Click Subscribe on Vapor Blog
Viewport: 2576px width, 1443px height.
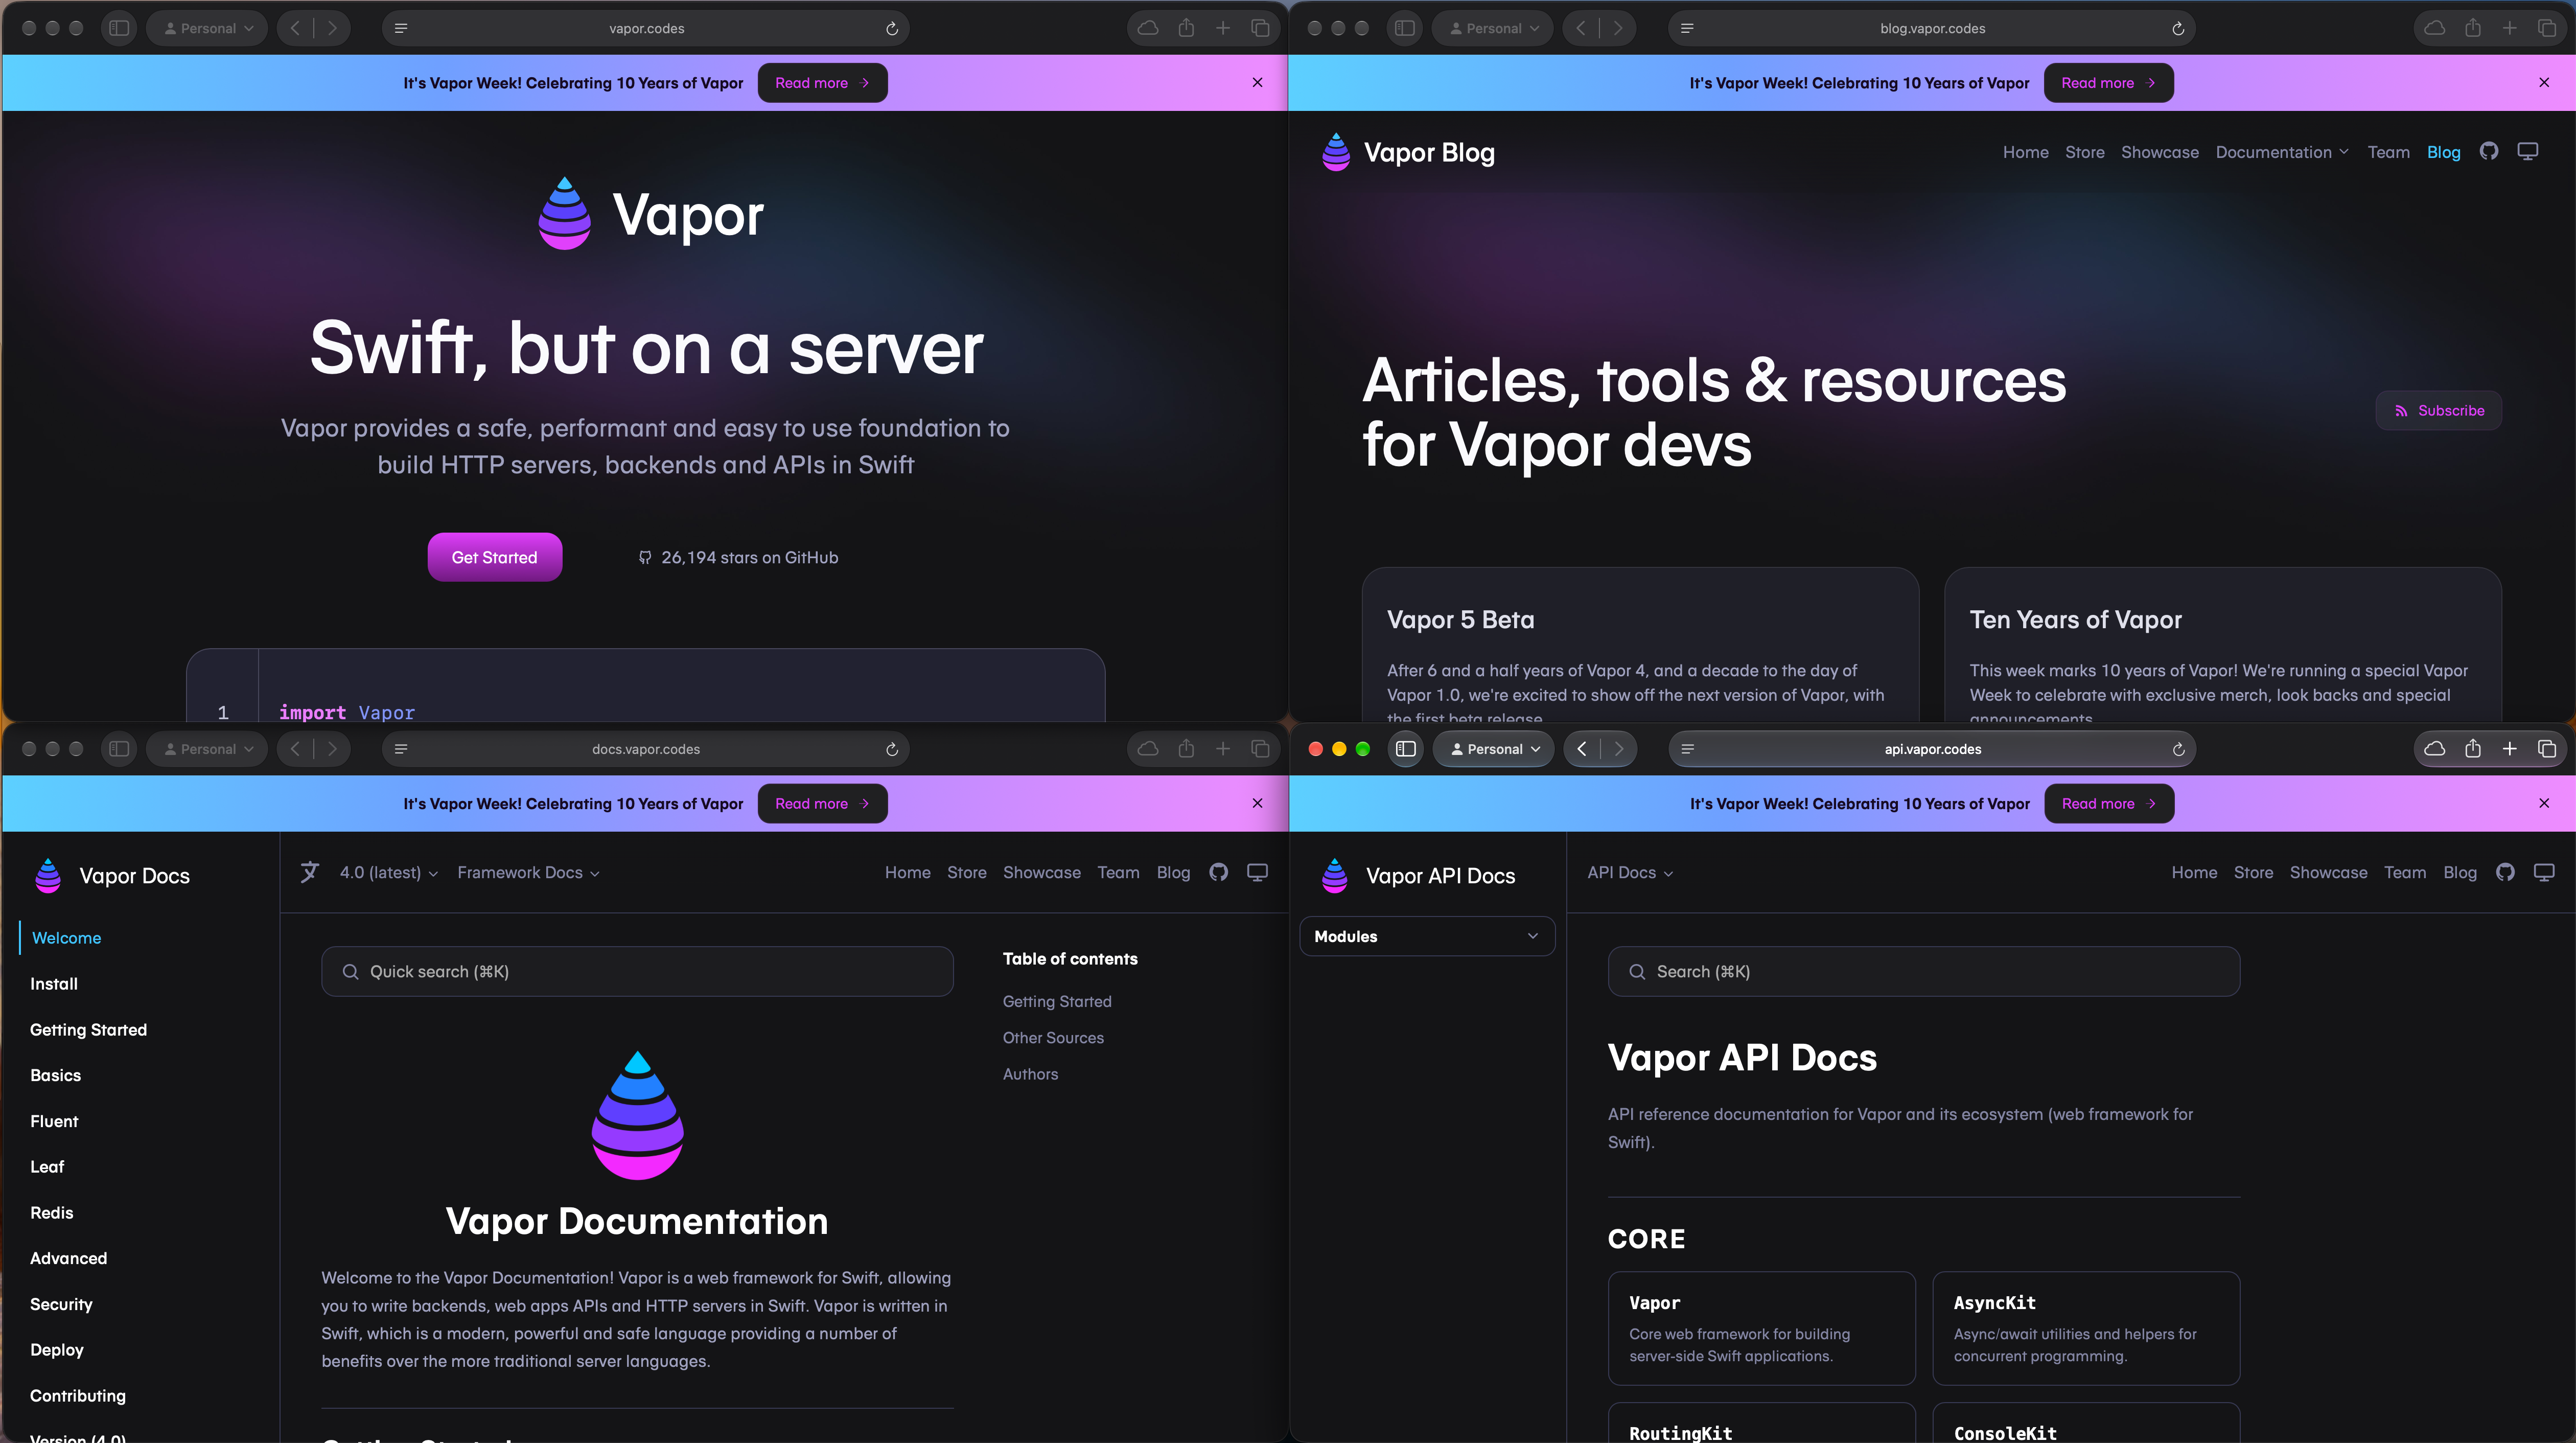click(x=2439, y=410)
